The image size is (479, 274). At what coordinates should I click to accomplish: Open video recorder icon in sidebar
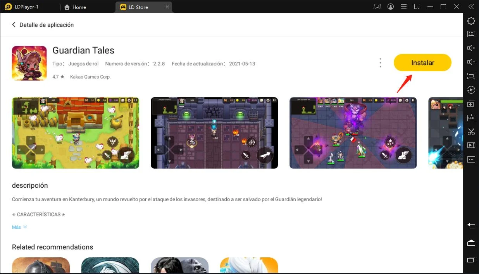[x=471, y=145]
